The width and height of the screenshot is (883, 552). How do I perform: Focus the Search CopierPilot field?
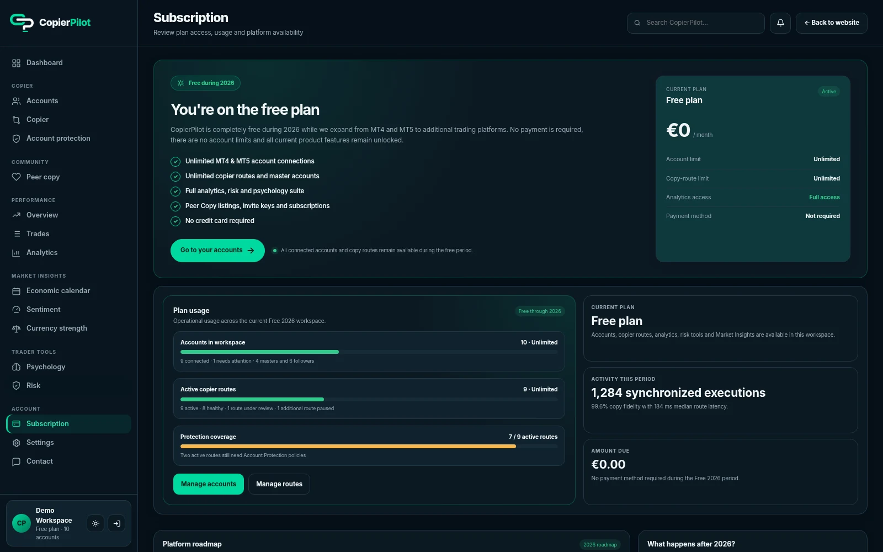click(x=696, y=23)
